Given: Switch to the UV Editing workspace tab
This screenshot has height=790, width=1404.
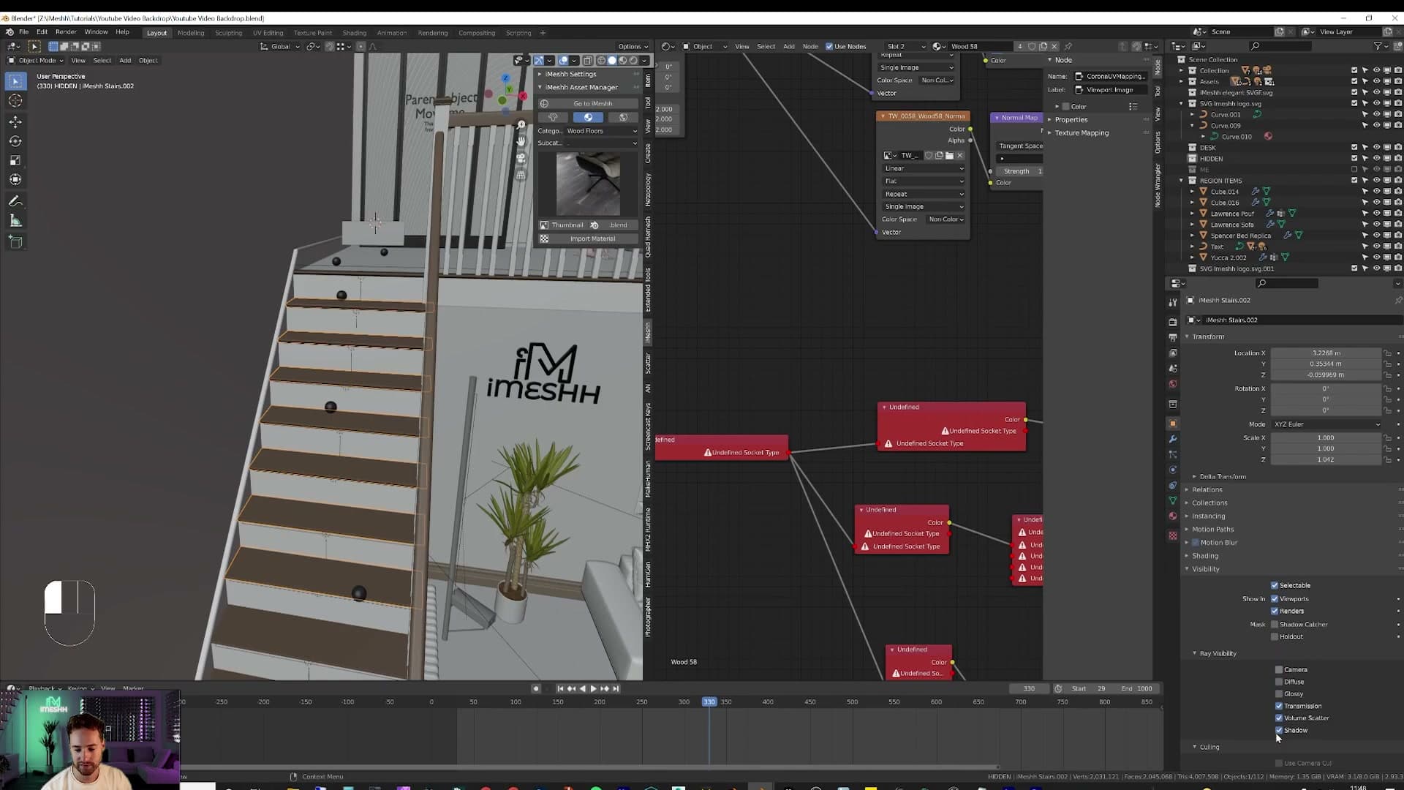Looking at the screenshot, I should (x=268, y=33).
